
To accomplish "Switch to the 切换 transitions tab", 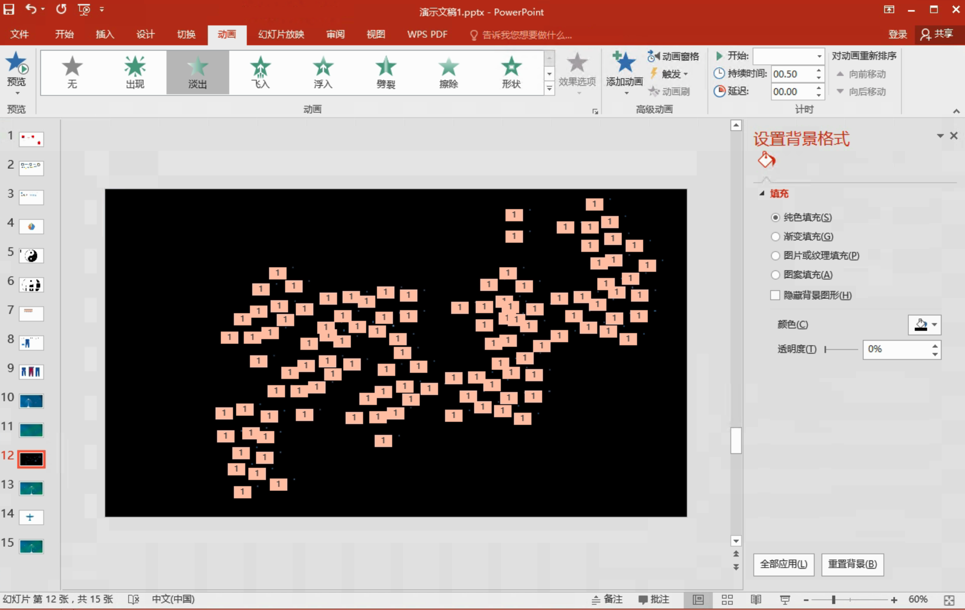I will click(186, 34).
